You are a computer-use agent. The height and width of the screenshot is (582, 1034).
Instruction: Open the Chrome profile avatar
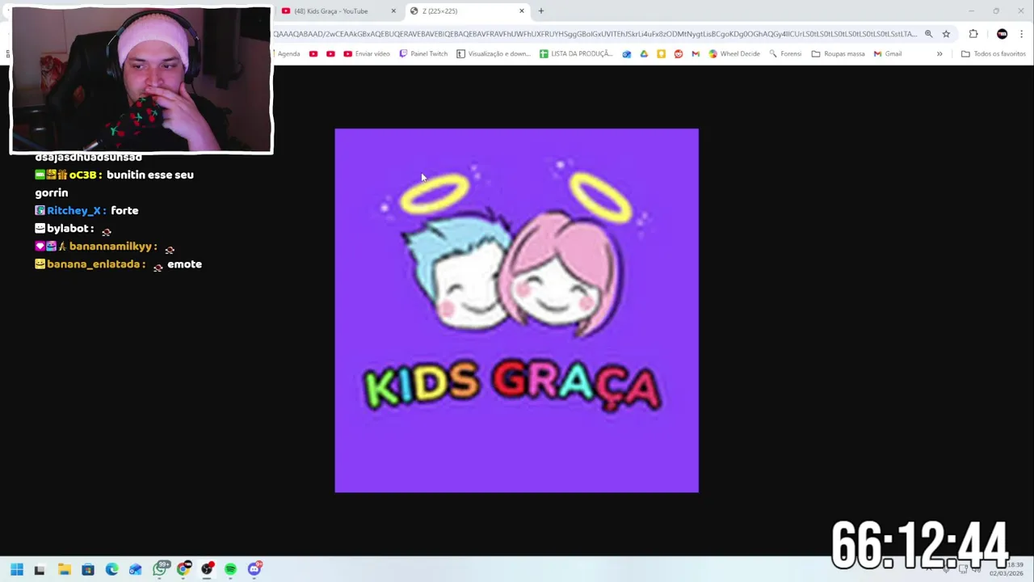point(1002,34)
